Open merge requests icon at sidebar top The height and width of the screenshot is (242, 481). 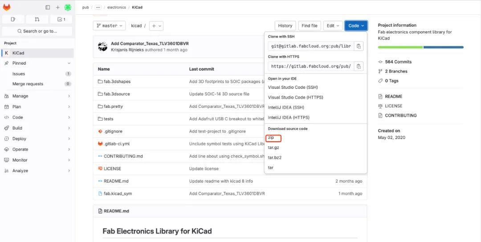tap(37, 19)
